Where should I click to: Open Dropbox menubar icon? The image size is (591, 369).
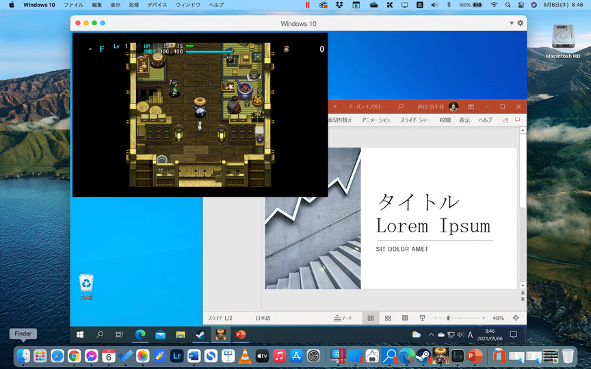point(339,5)
